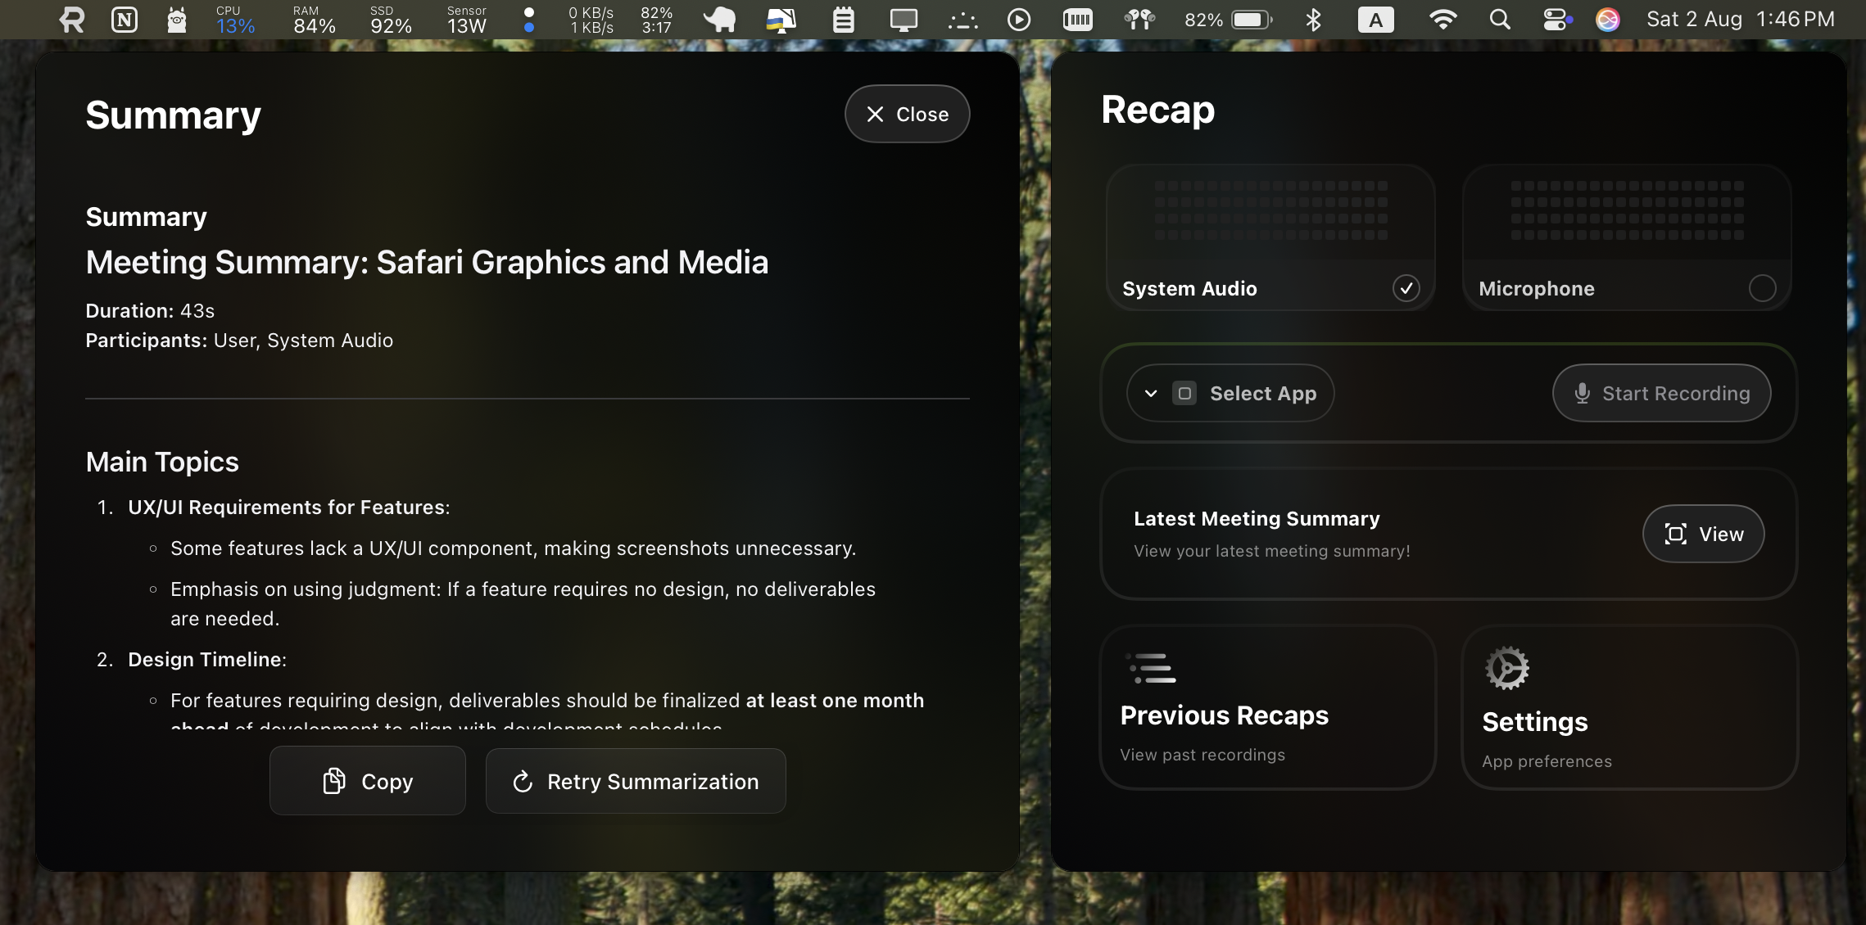View the Latest Meeting Summary

(x=1703, y=535)
